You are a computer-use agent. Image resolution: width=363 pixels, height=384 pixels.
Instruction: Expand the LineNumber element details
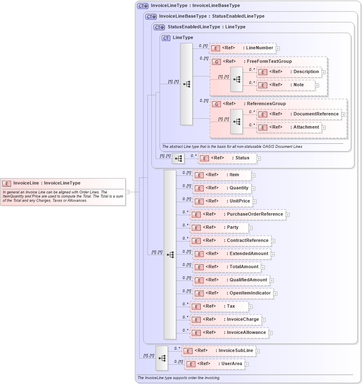click(278, 48)
